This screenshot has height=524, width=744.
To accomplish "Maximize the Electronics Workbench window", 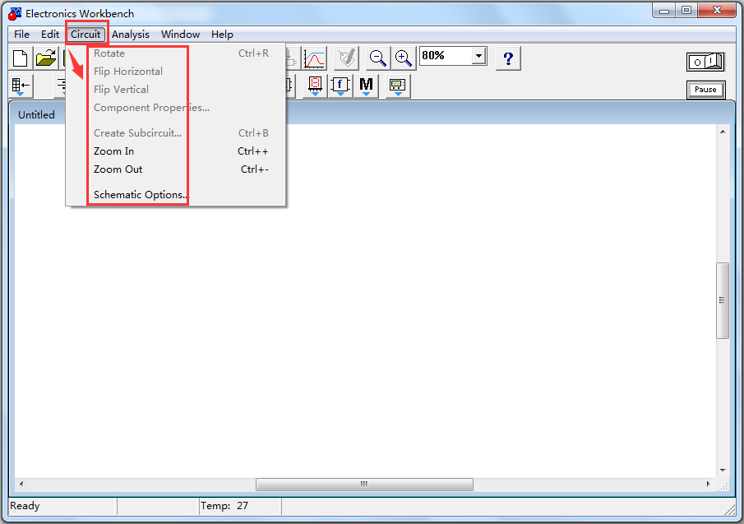I will [686, 11].
